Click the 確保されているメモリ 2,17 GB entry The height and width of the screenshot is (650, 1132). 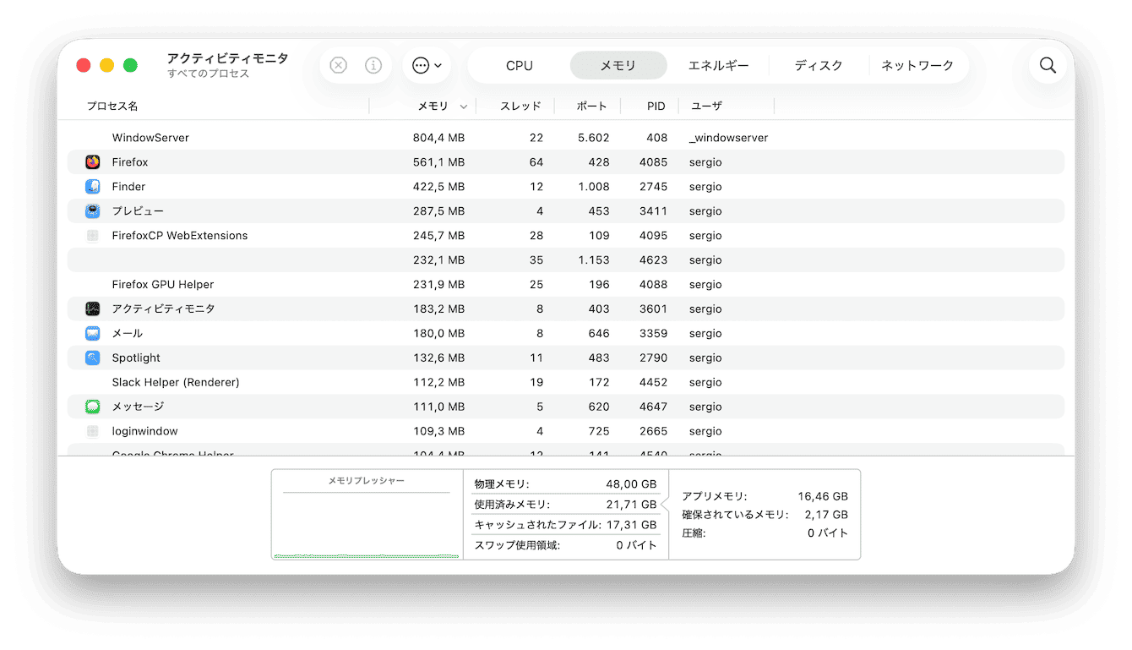[x=765, y=515]
